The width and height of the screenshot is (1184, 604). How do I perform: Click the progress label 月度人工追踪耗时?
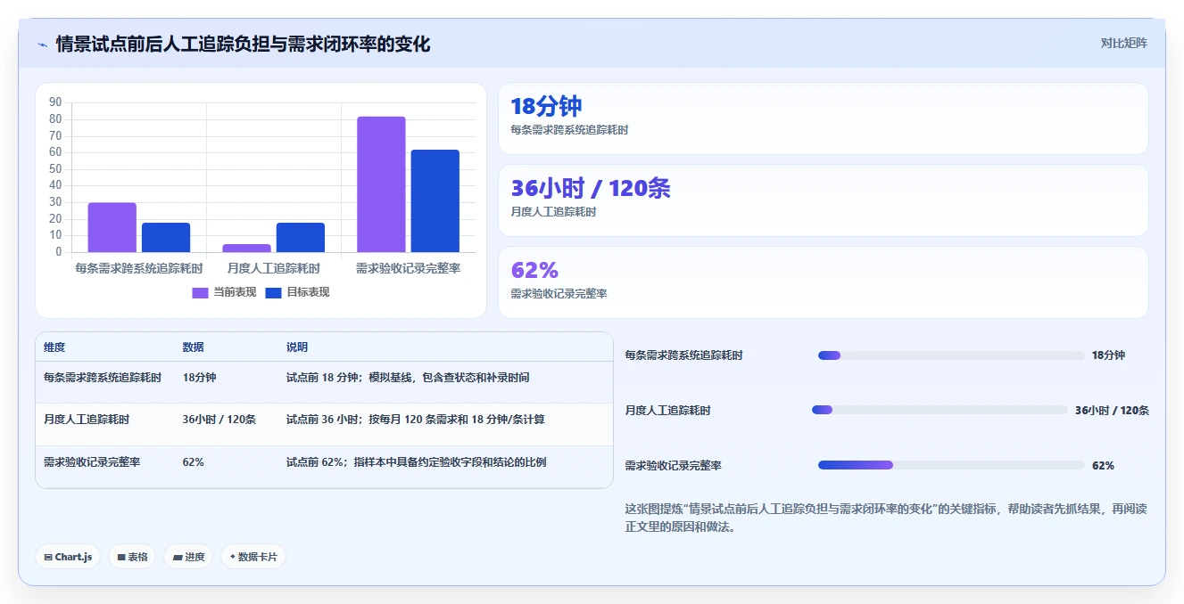(668, 411)
